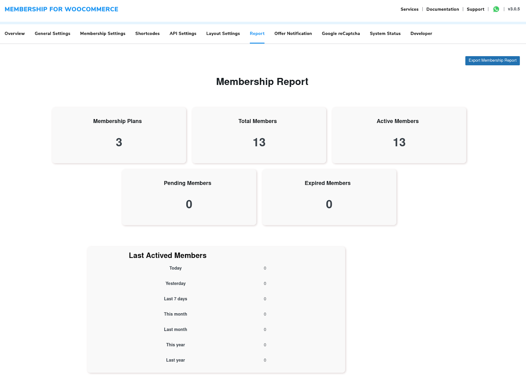Open WhatsApp support via green icon

[x=496, y=9]
